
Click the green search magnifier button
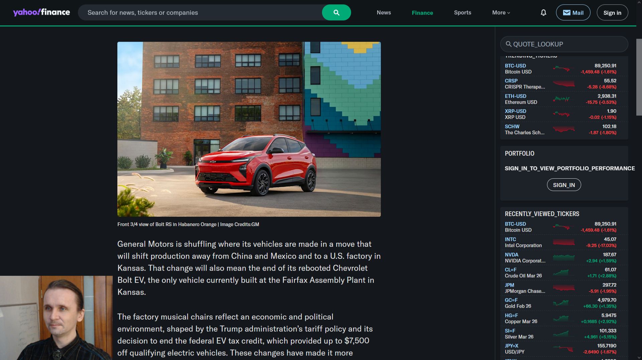coord(336,12)
